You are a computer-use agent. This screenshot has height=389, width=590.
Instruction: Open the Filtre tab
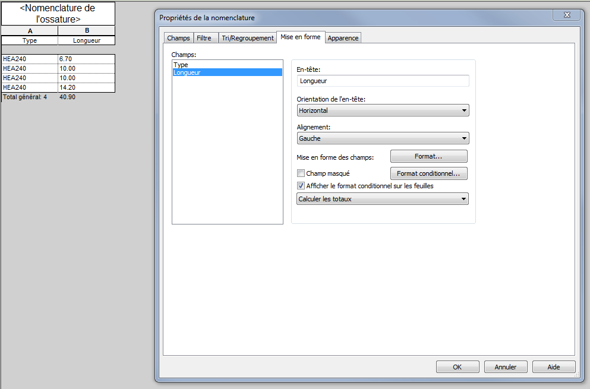pyautogui.click(x=204, y=38)
